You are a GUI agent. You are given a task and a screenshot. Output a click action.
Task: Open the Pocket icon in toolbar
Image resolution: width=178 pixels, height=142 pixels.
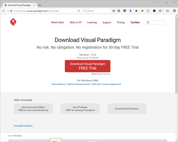[125, 11]
